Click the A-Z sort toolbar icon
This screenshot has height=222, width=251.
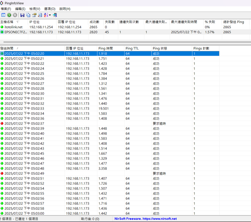pyautogui.click(x=46, y=15)
